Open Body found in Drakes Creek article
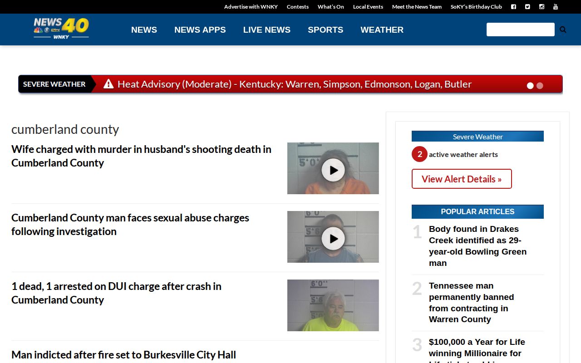The image size is (581, 363). pos(478,246)
